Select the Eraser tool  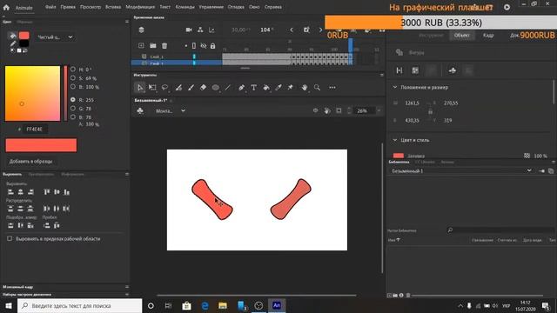coord(203,88)
